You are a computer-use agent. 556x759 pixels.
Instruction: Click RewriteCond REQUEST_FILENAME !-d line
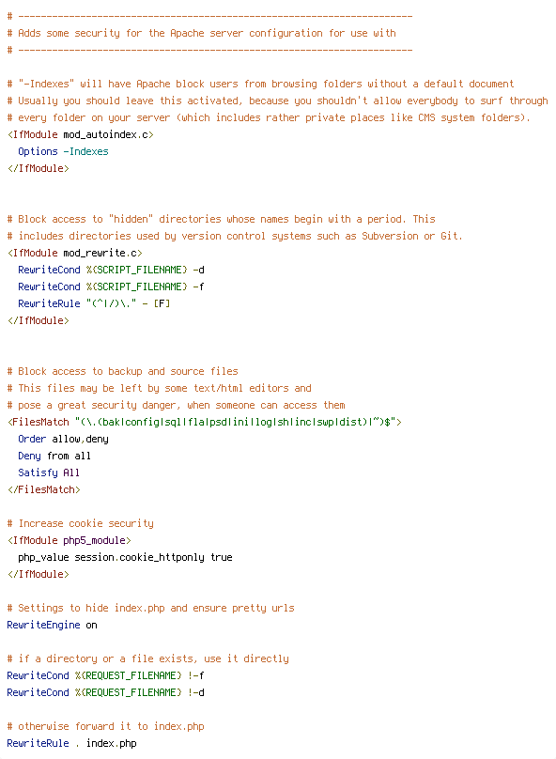(x=105, y=692)
